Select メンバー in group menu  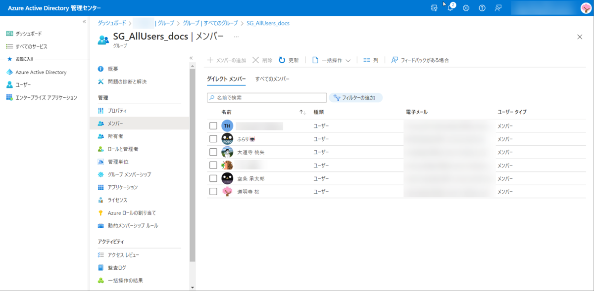(140, 124)
